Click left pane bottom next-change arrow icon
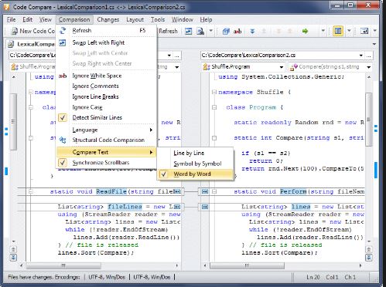 tap(13, 258)
